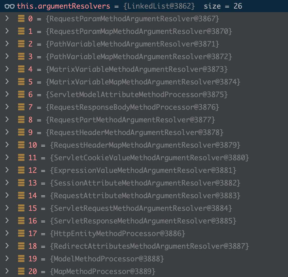288x277 pixels.
Task: Select value {RequestResponseBodyMethodProcessor@3876}
Action: coord(132,107)
